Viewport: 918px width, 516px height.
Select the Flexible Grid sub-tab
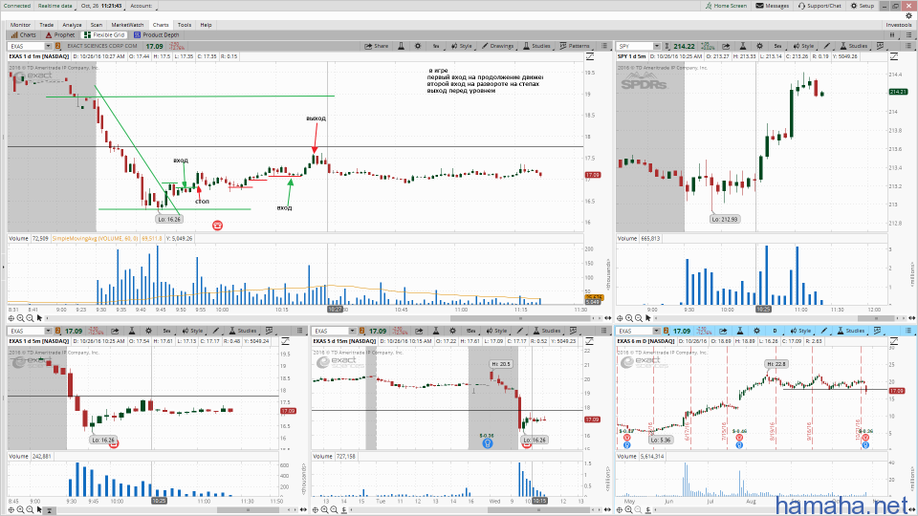point(104,35)
